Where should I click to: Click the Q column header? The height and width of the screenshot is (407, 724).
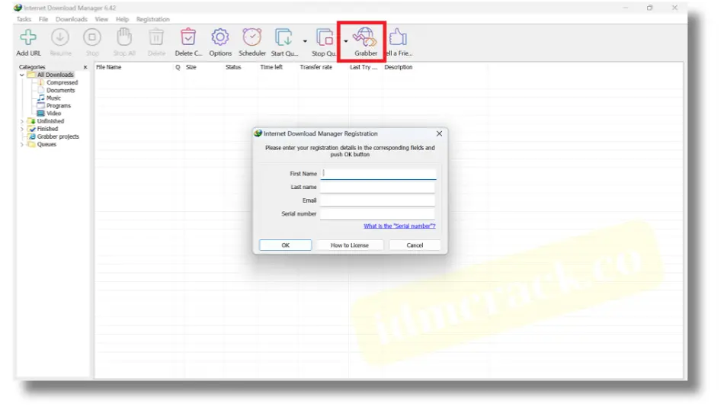click(x=178, y=67)
